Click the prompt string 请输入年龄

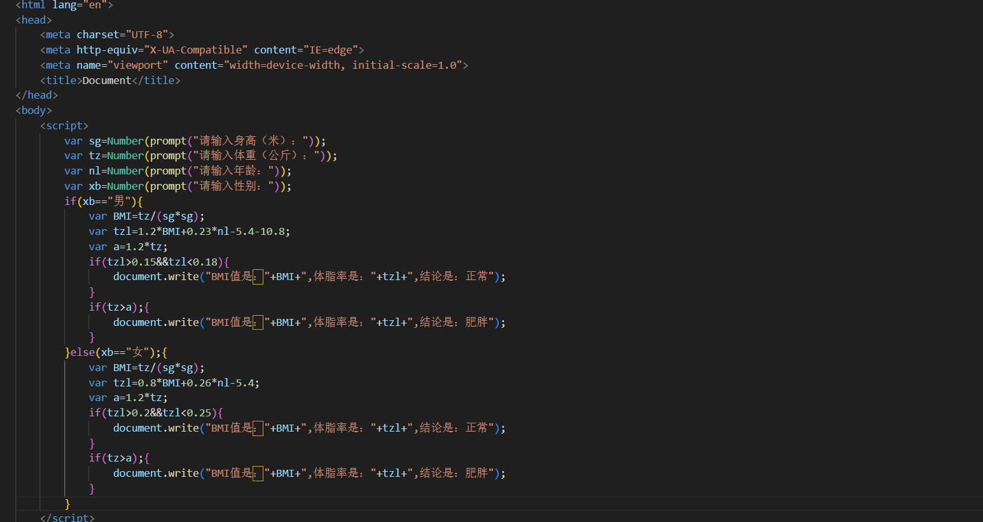[234, 171]
